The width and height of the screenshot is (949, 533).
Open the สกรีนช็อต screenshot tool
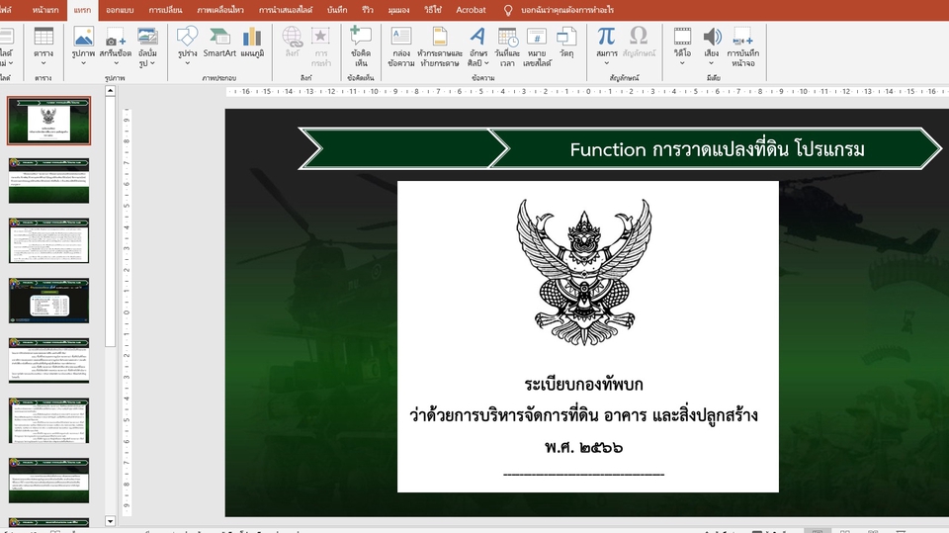115,46
